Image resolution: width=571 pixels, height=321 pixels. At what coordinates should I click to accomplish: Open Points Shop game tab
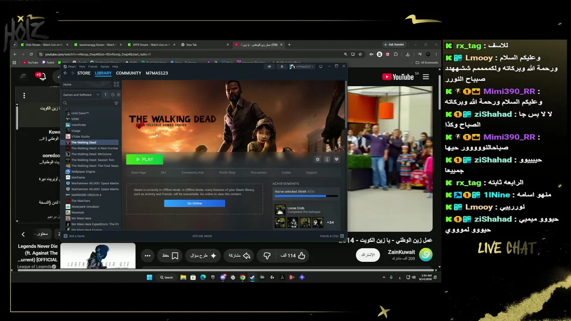coord(227,173)
